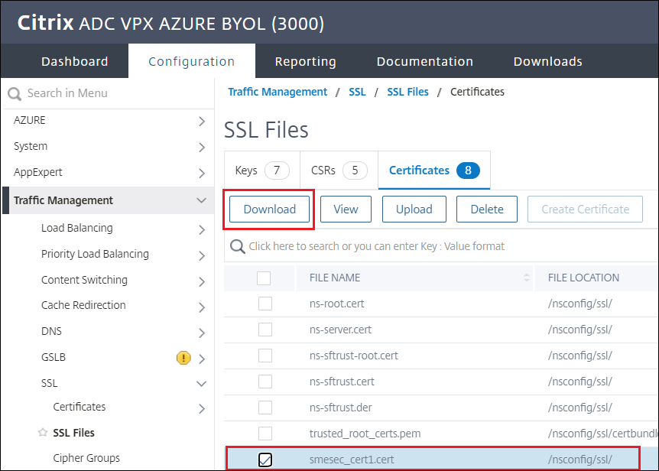Open Cipher Groups in the sidebar
The image size is (659, 471).
[86, 458]
